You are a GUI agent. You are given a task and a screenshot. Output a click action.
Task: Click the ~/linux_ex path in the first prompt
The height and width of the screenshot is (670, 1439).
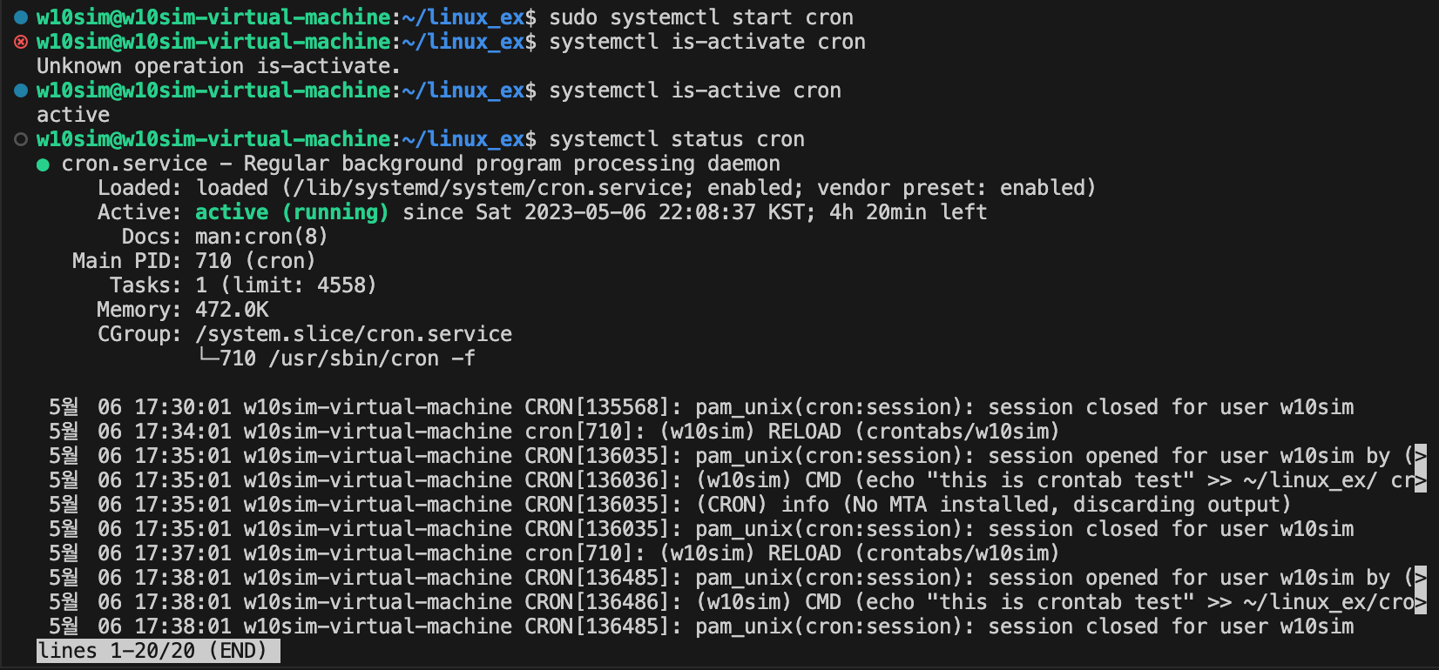(463, 17)
